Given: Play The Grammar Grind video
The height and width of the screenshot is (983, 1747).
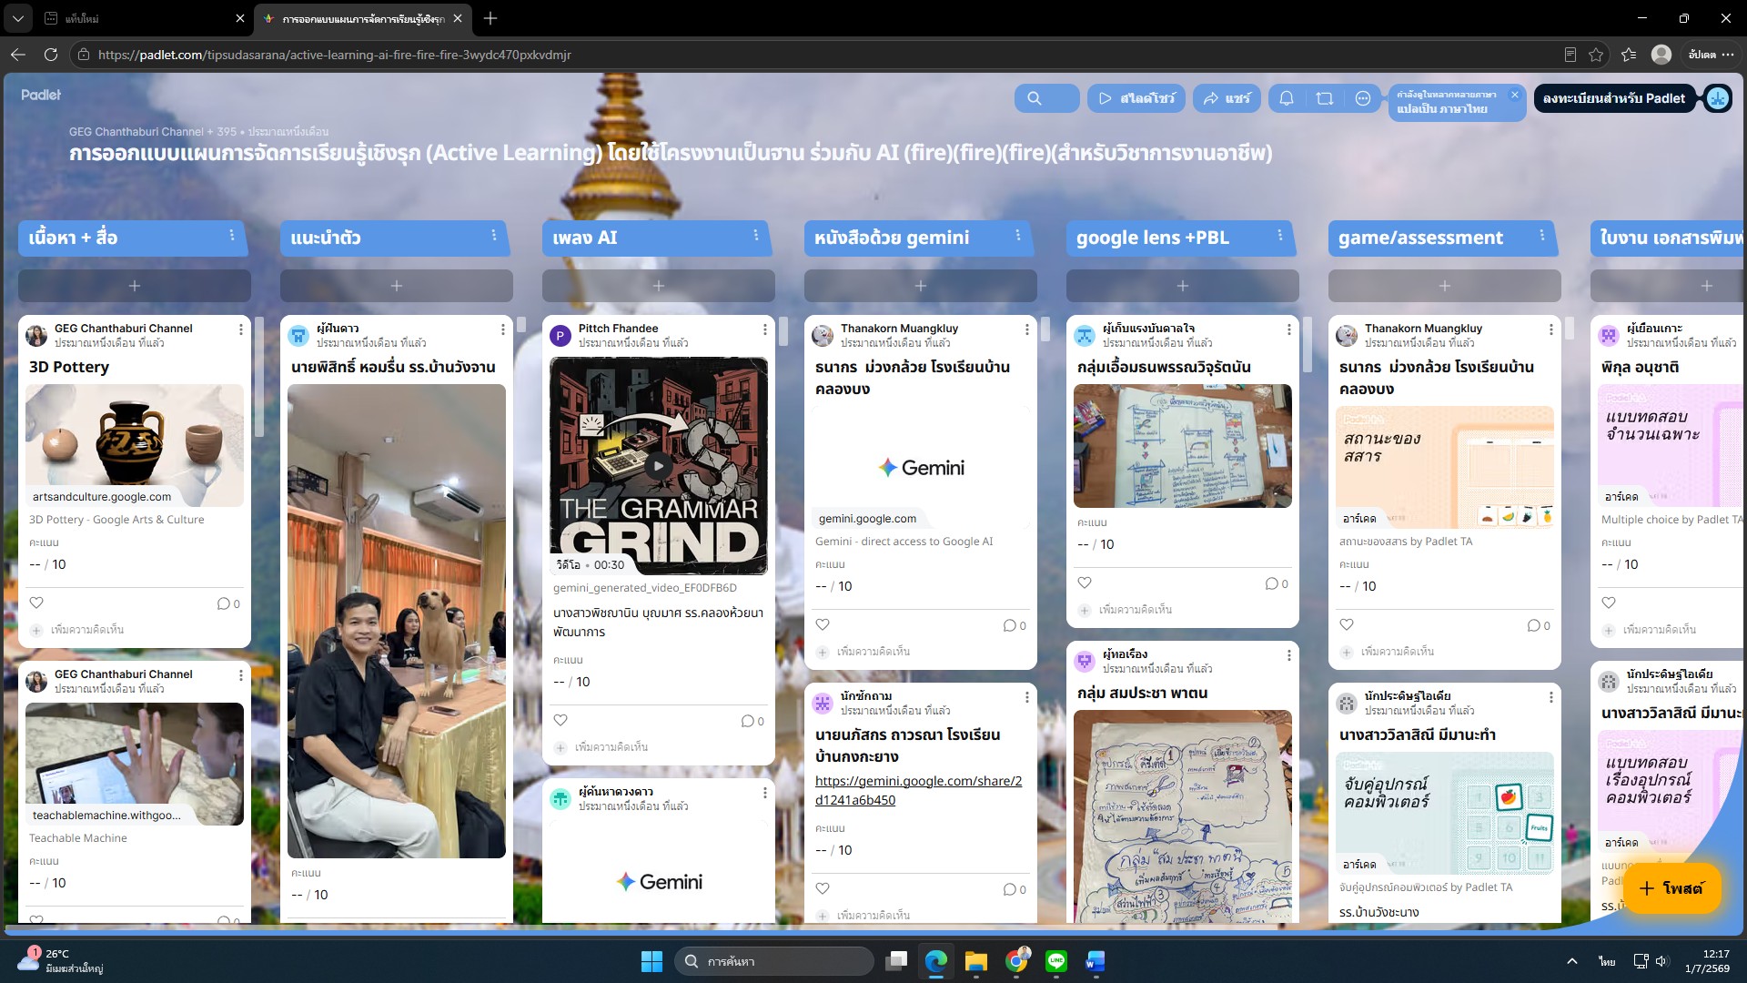Looking at the screenshot, I should (659, 466).
